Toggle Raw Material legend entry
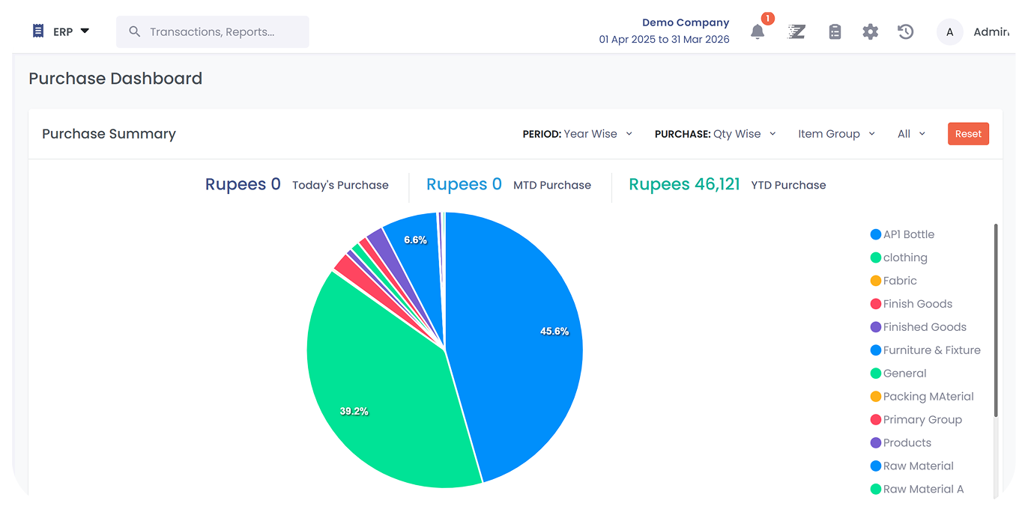 (918, 466)
